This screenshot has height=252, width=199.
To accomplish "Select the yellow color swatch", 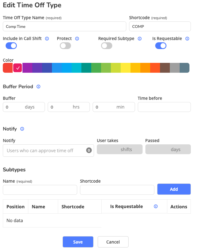I will pos(125,68).
